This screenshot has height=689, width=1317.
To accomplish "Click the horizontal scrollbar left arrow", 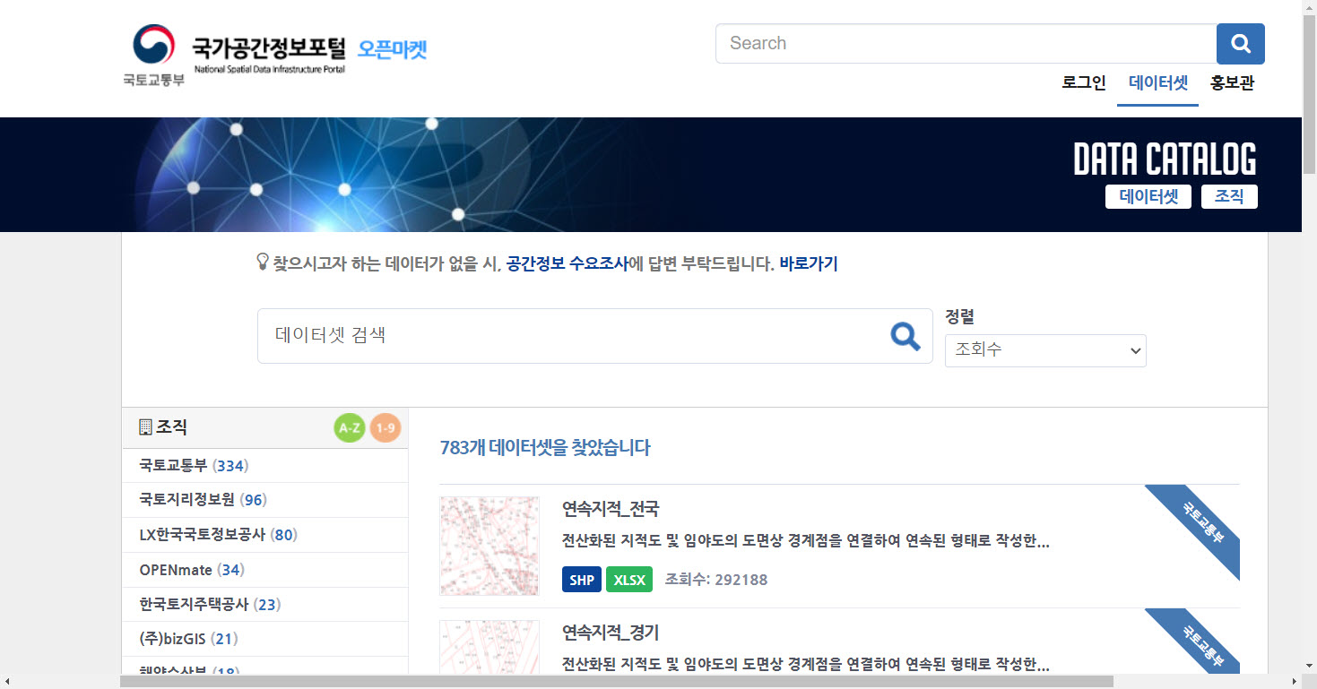I will pyautogui.click(x=7, y=682).
